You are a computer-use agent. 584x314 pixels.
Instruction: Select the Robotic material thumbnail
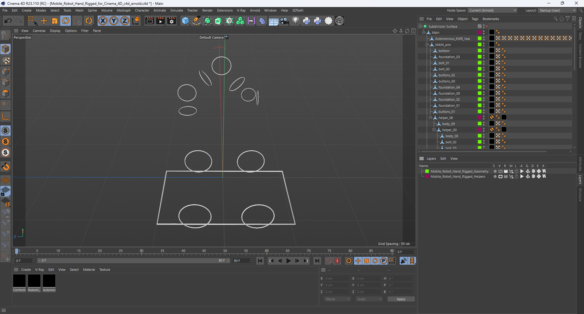click(34, 281)
